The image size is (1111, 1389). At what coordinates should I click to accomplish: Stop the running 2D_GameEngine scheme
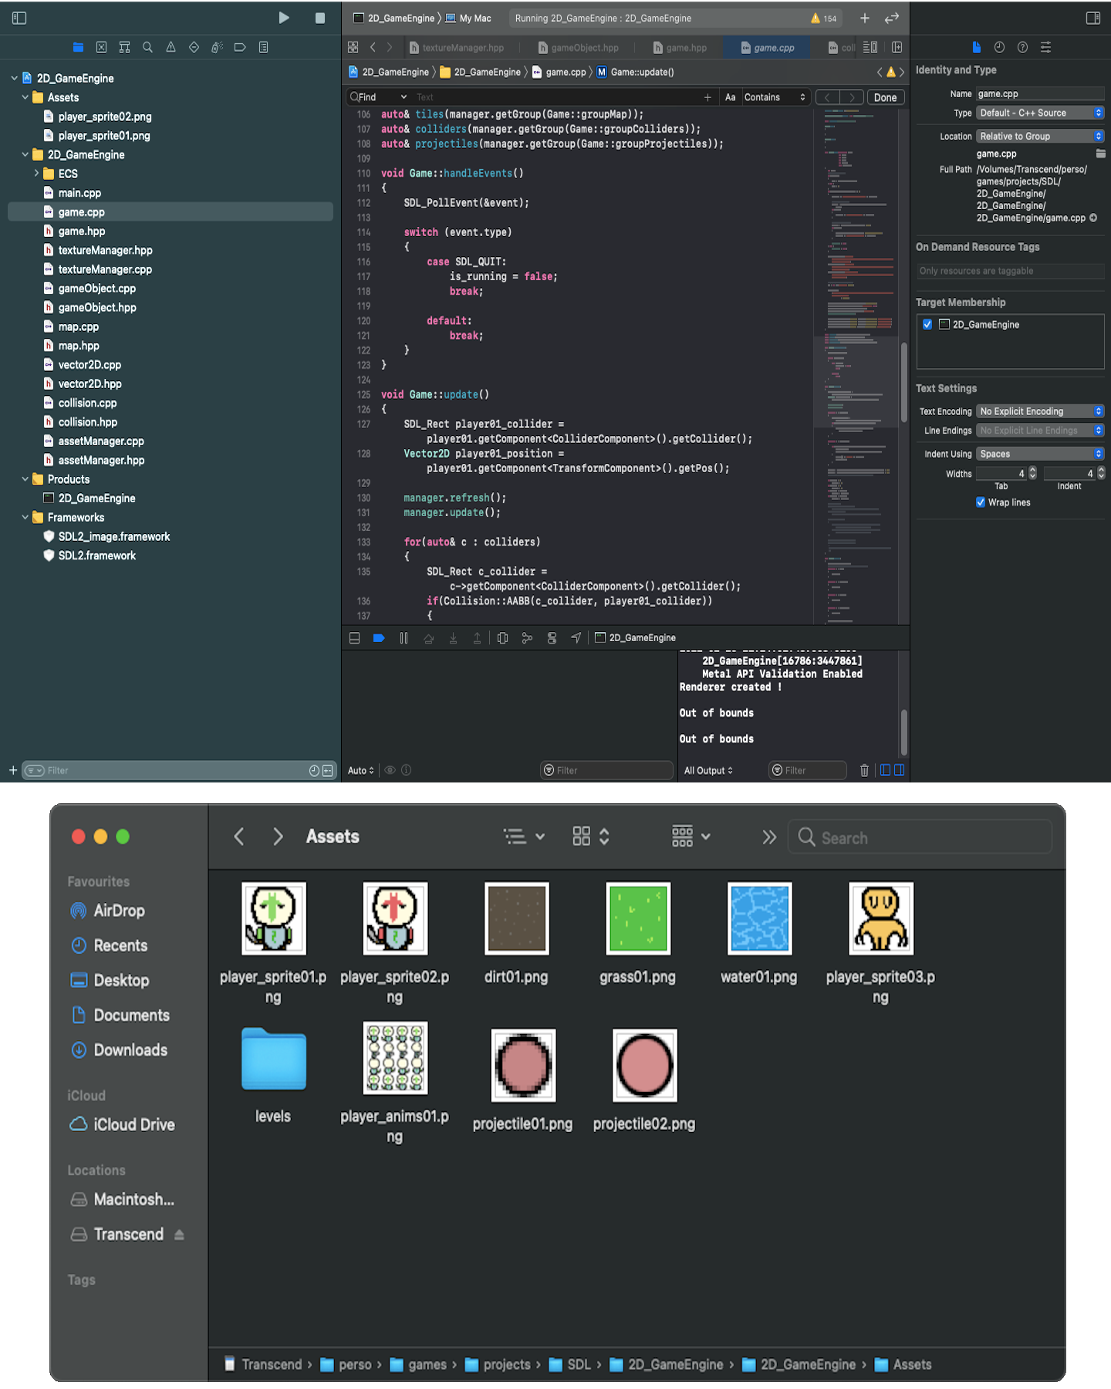tap(319, 18)
